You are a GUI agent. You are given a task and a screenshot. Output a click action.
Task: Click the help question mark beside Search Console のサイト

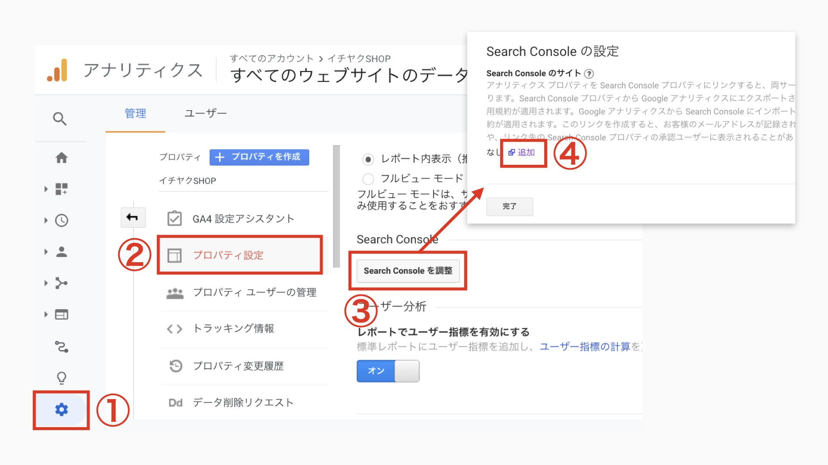click(x=589, y=74)
